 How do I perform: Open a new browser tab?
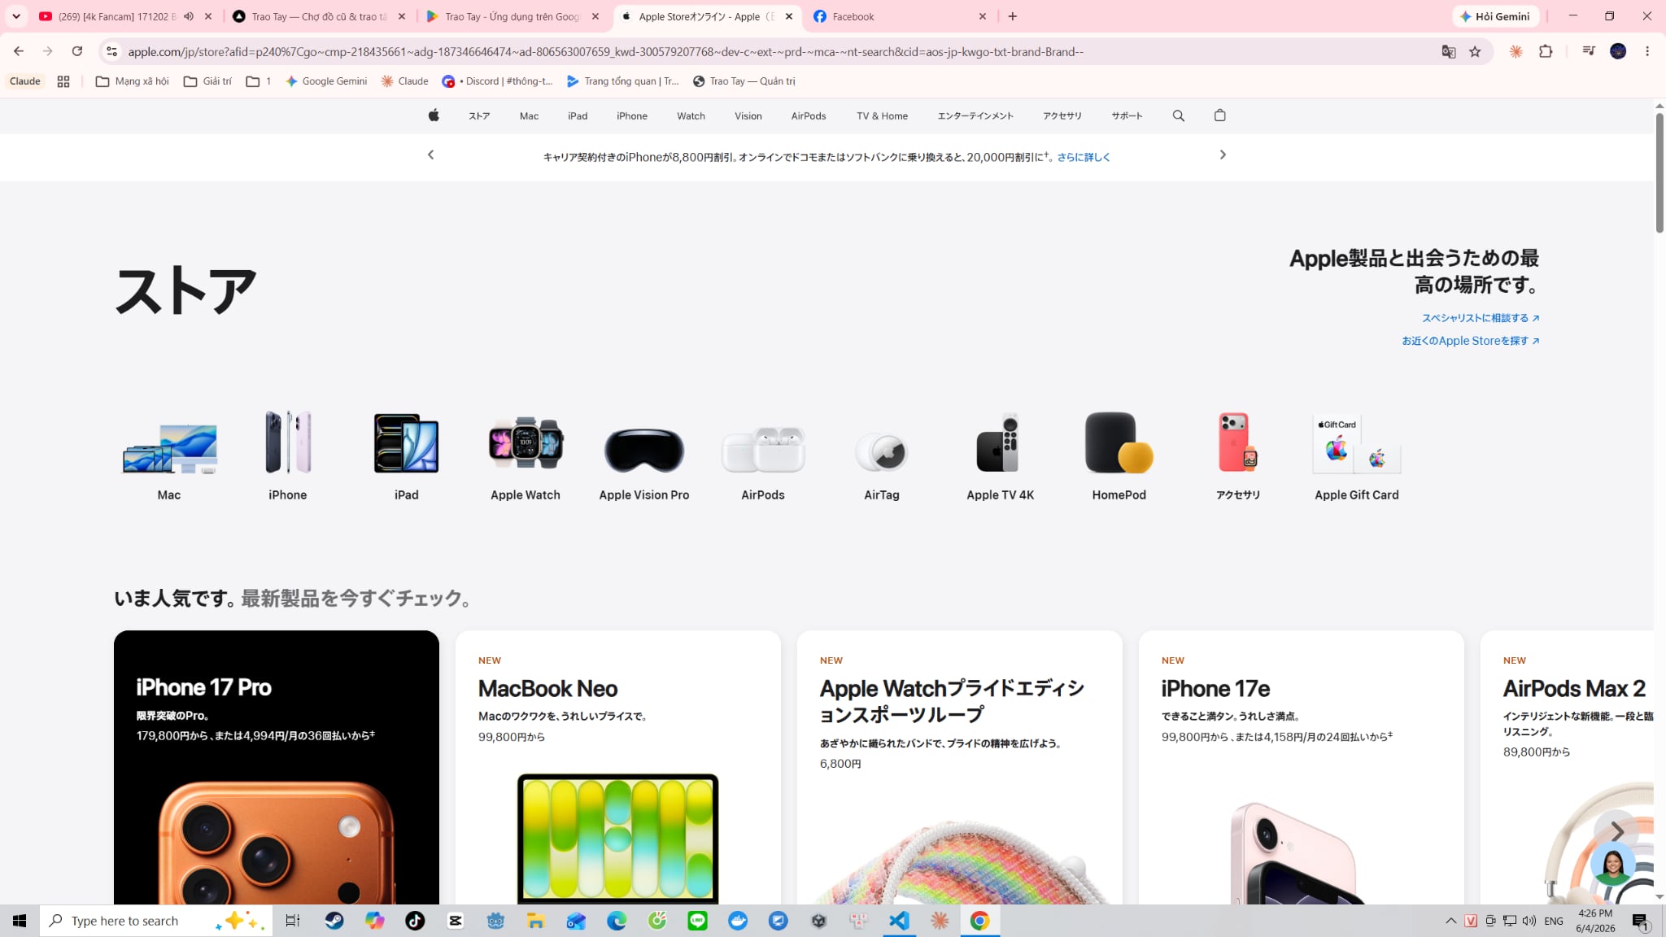(1012, 16)
